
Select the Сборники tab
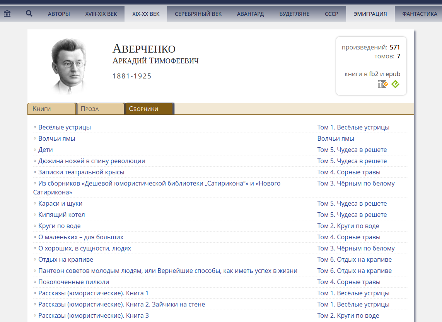(148, 109)
